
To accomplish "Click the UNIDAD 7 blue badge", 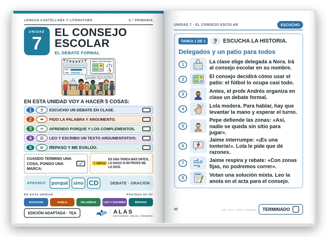I will [x=37, y=41].
